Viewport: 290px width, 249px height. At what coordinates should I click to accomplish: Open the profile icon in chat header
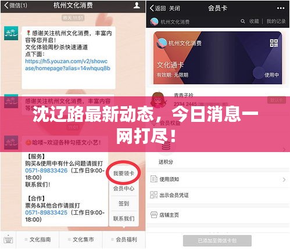[137, 5]
